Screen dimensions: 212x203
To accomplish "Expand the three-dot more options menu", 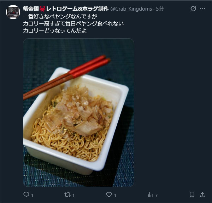I will (202, 9).
